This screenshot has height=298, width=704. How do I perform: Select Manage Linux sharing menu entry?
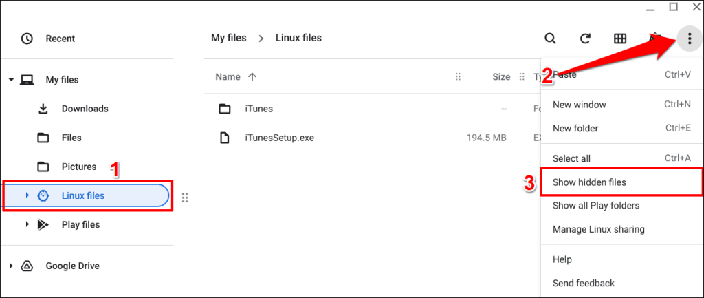pos(598,229)
